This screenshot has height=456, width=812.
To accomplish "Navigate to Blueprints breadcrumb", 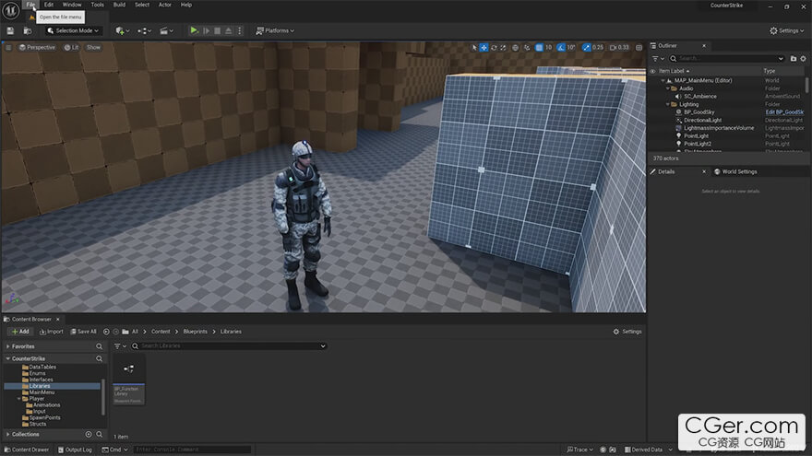I will pyautogui.click(x=196, y=332).
